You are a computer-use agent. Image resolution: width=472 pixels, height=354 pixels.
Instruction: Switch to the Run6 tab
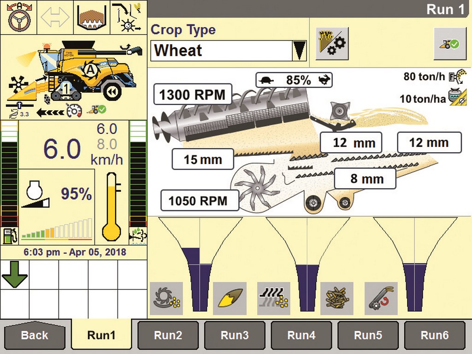(x=435, y=336)
